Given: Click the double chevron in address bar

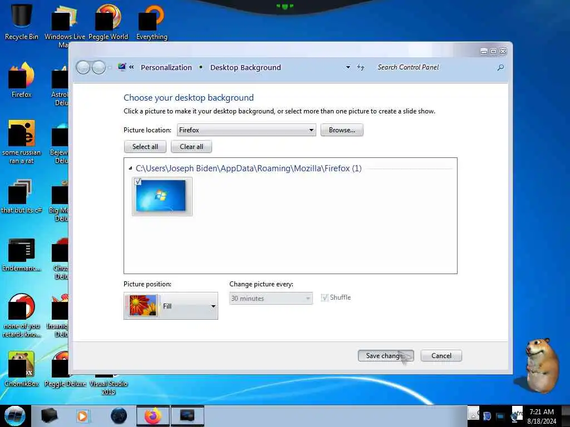Looking at the screenshot, I should pos(131,67).
